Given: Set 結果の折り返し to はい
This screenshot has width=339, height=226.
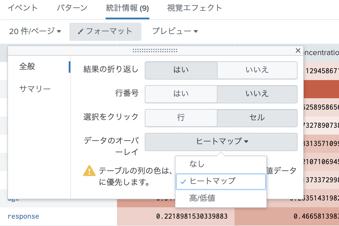Looking at the screenshot, I should [181, 70].
